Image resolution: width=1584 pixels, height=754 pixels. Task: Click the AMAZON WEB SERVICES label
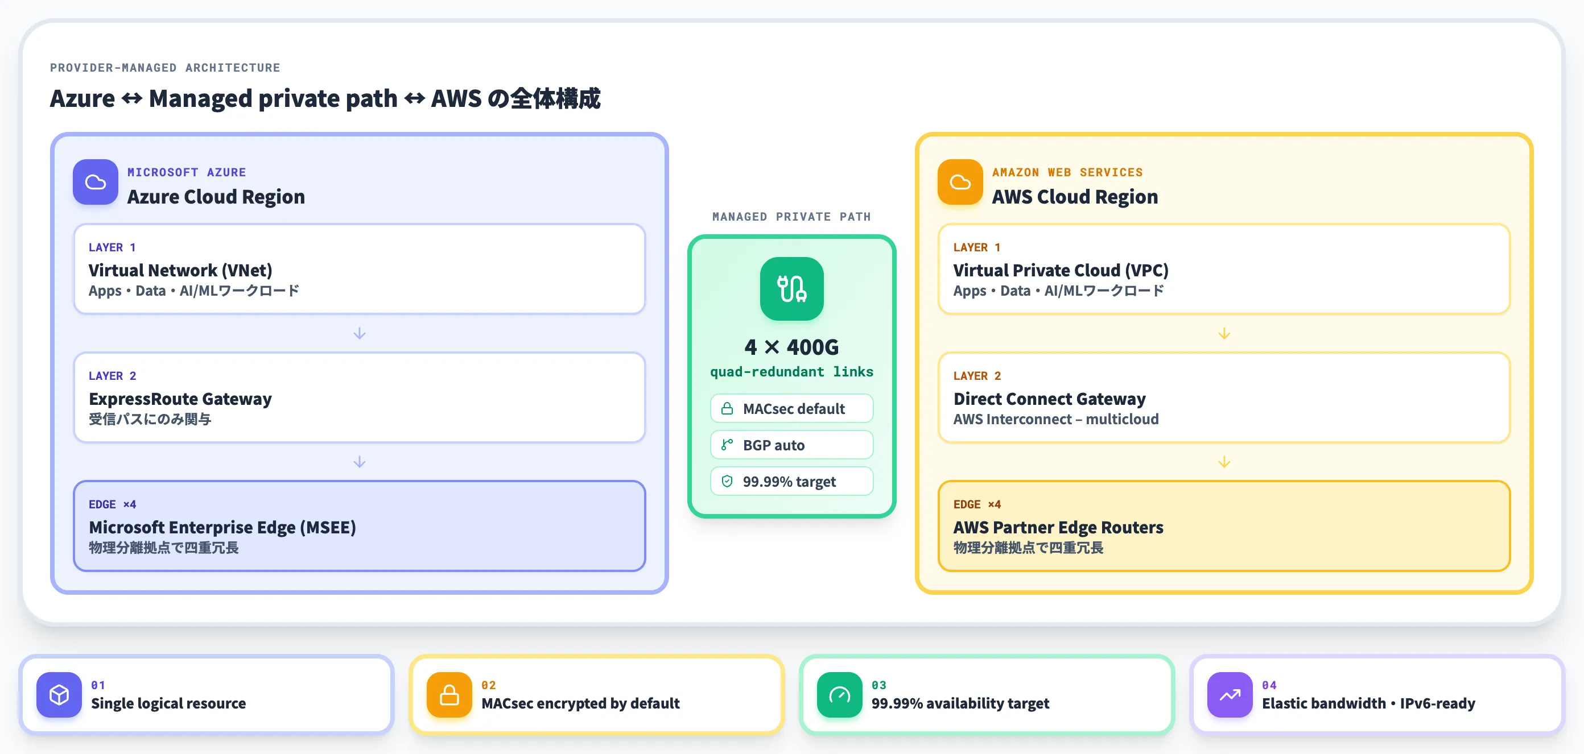tap(1067, 173)
